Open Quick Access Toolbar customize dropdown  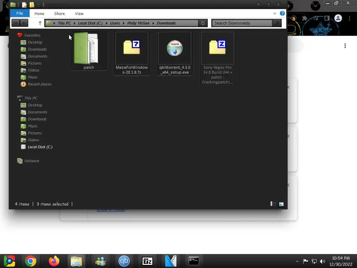[x=38, y=5]
